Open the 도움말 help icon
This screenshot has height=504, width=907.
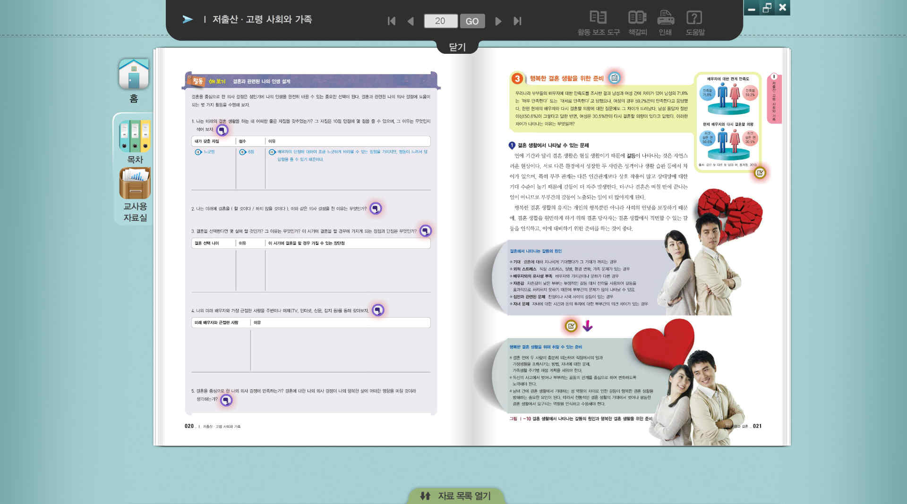coord(694,23)
